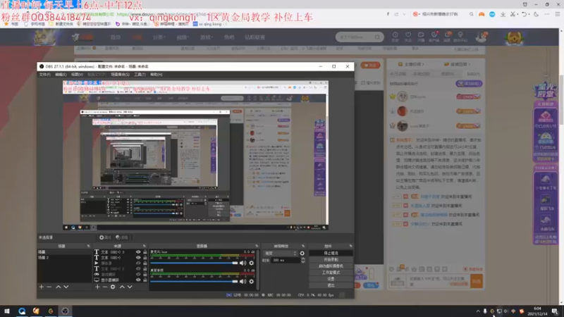Remove selected scene with minus icon
The image size is (564, 317).
pos(49,287)
